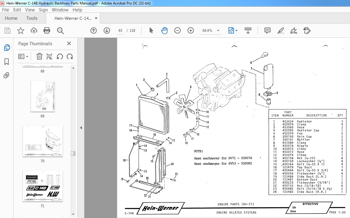Viewport: 350px width, 218px height.
Task: Select page 69 thumbnail
Action: click(43, 96)
